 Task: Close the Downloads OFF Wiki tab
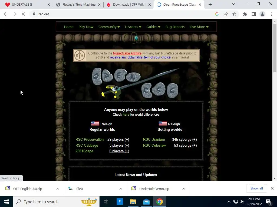pos(150,5)
